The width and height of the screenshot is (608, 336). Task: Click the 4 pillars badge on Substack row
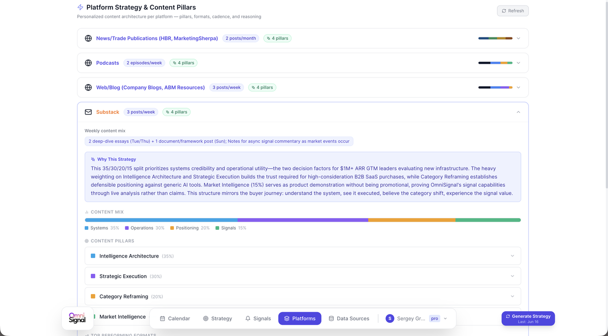tap(176, 112)
